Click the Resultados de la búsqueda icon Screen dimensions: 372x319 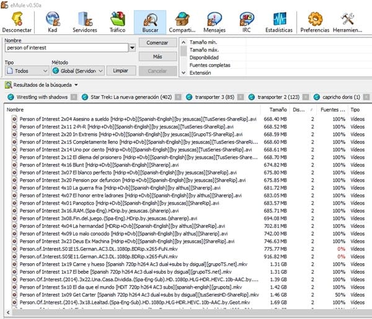click(8, 85)
